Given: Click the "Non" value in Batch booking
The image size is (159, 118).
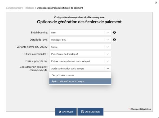Looking at the screenshot, I should tap(76, 33).
